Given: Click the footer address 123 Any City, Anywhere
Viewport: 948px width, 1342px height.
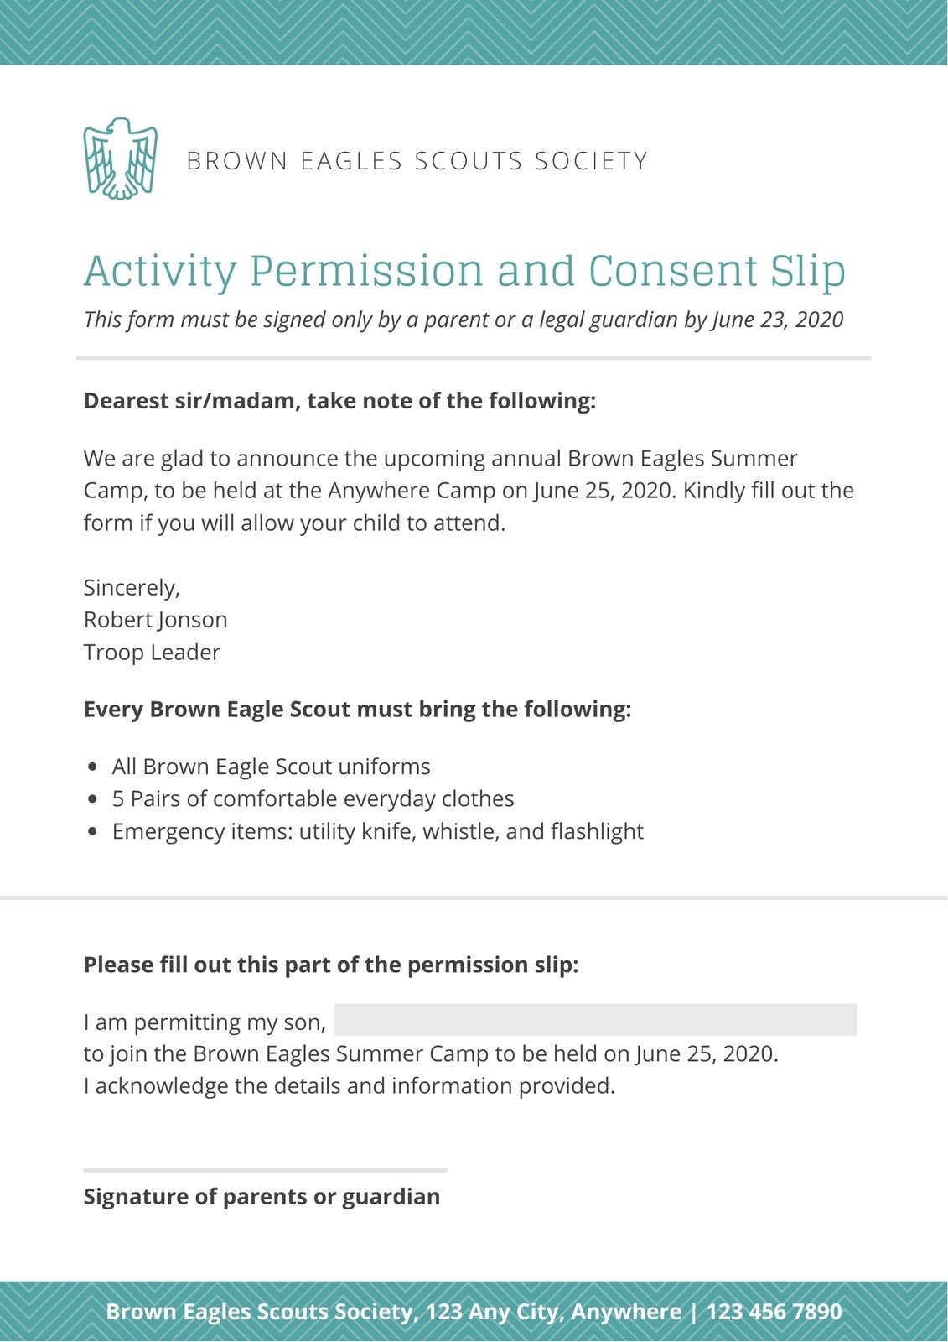Looking at the screenshot, I should 553,1312.
